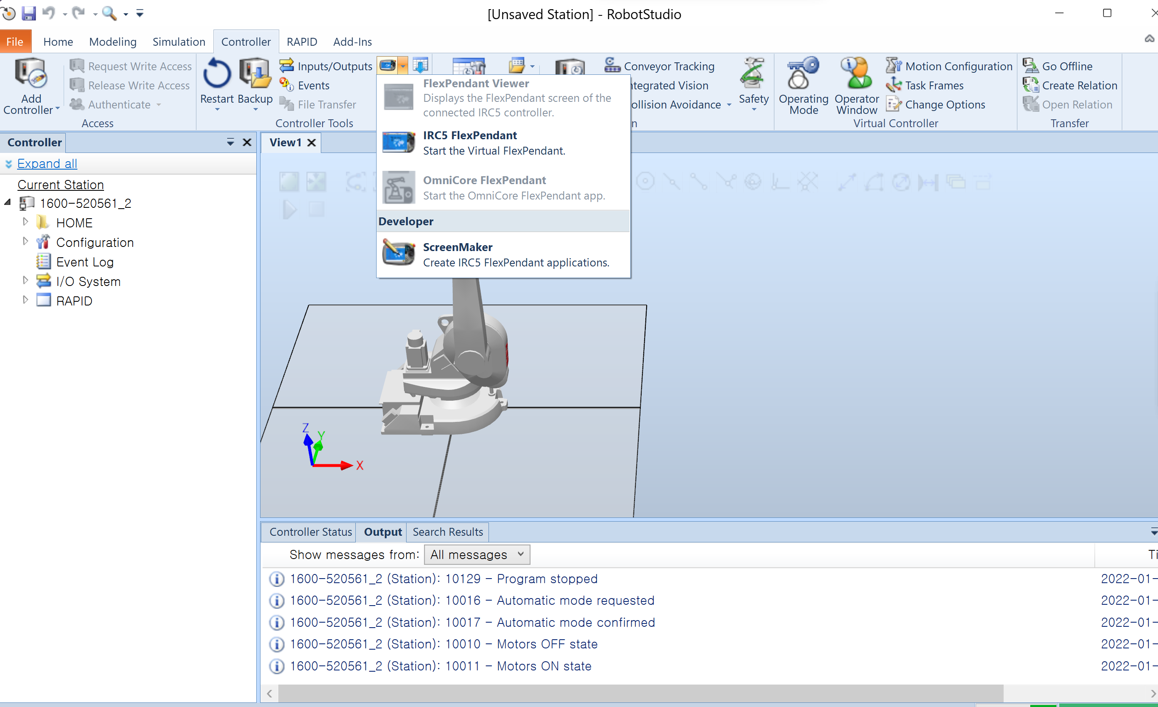
Task: Click the Operating Mode key icon
Action: point(803,73)
